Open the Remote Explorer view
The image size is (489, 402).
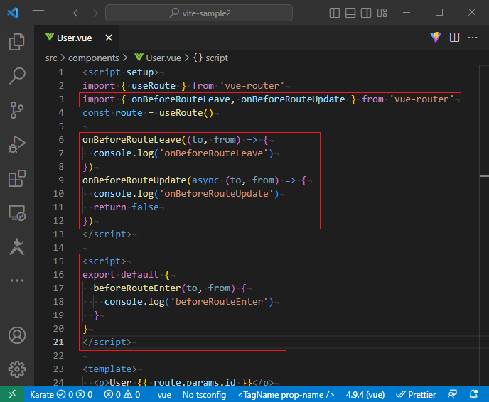(17, 213)
